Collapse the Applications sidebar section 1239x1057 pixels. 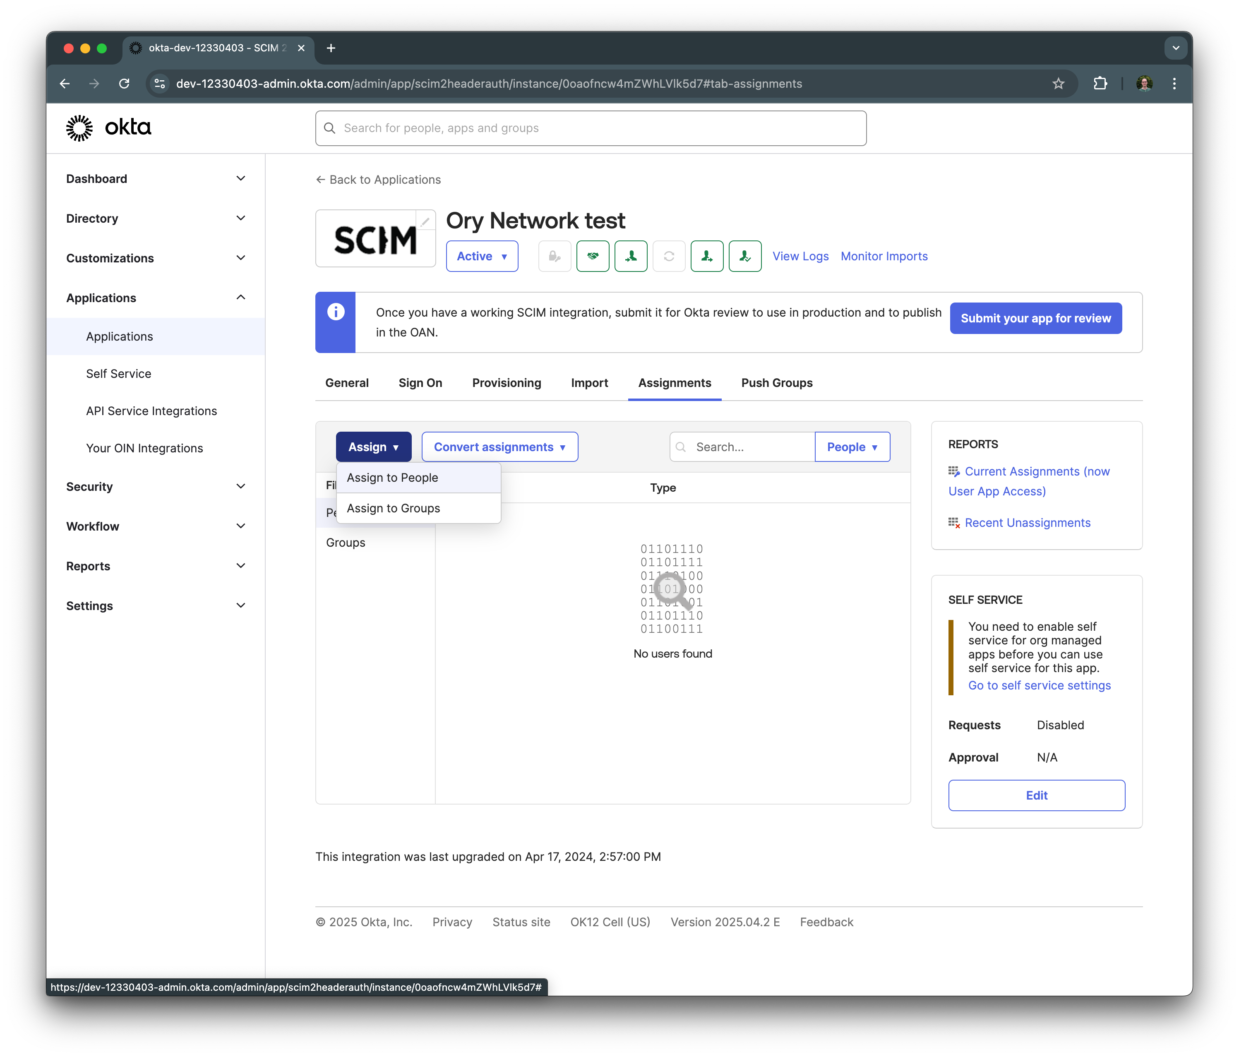point(240,297)
